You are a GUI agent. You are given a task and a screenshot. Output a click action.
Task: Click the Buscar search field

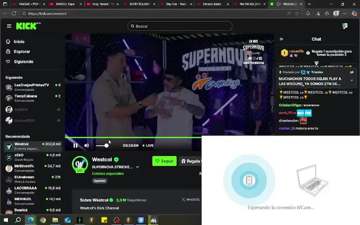(180, 26)
